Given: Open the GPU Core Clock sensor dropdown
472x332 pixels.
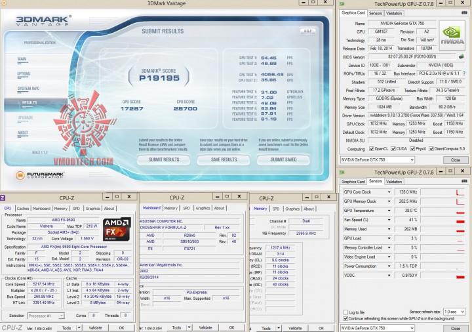Looking at the screenshot, I should (389, 192).
